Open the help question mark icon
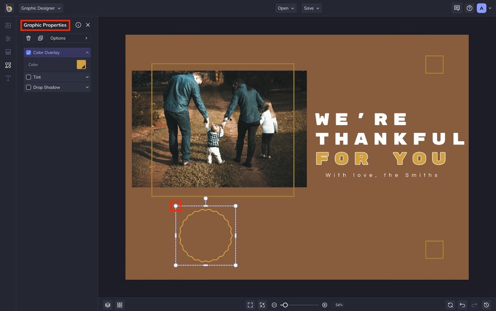 pos(469,8)
